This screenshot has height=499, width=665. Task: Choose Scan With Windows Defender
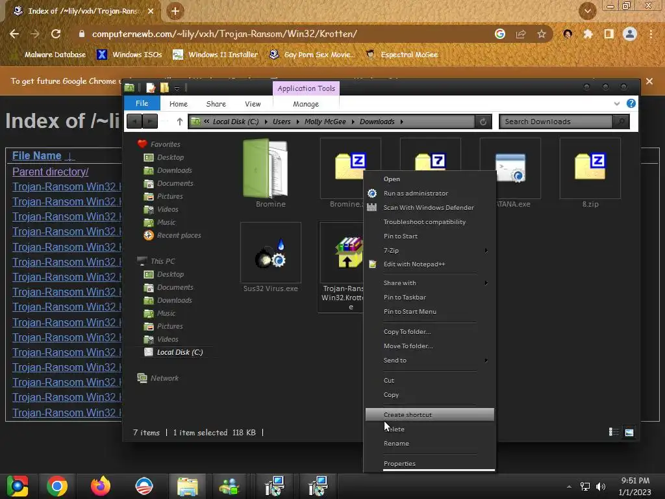coord(430,207)
